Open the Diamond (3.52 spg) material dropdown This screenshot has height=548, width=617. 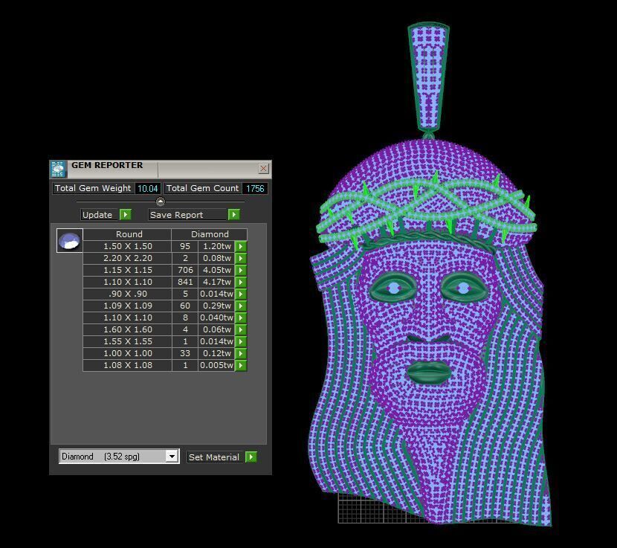(172, 457)
